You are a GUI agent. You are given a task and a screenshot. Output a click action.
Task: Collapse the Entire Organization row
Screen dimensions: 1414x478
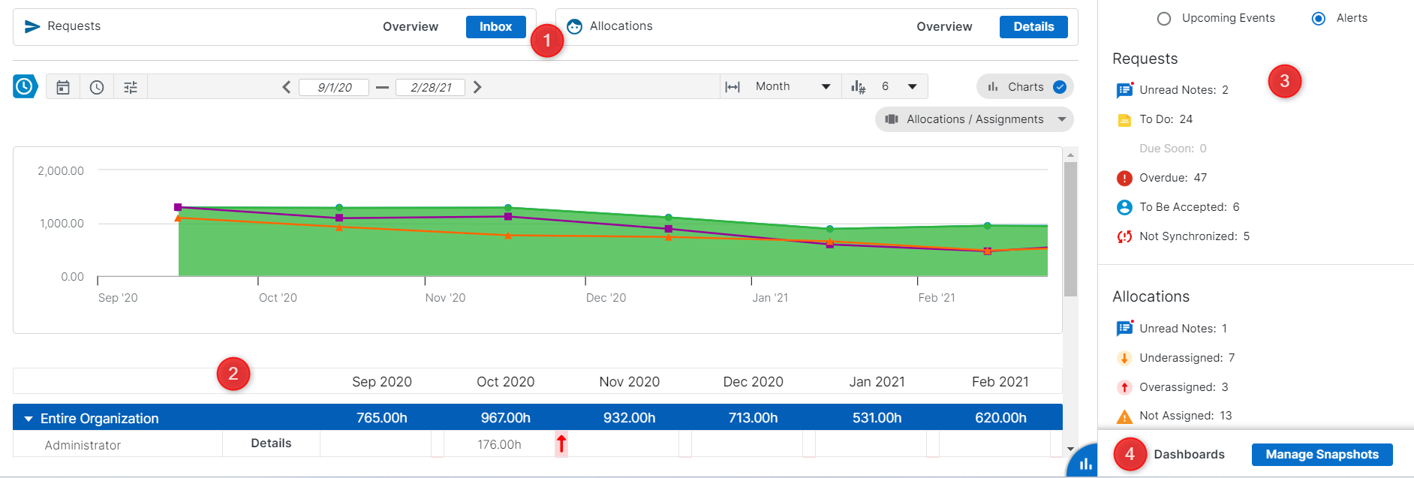pos(29,419)
